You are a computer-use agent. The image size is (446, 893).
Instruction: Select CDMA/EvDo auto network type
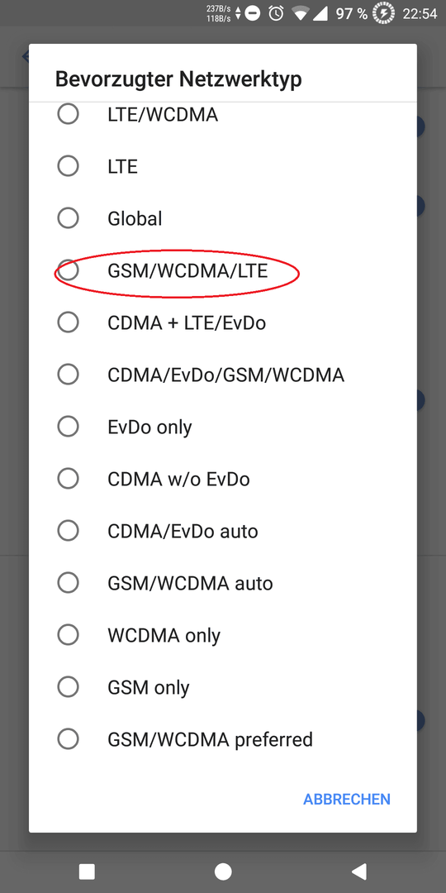pos(222,531)
